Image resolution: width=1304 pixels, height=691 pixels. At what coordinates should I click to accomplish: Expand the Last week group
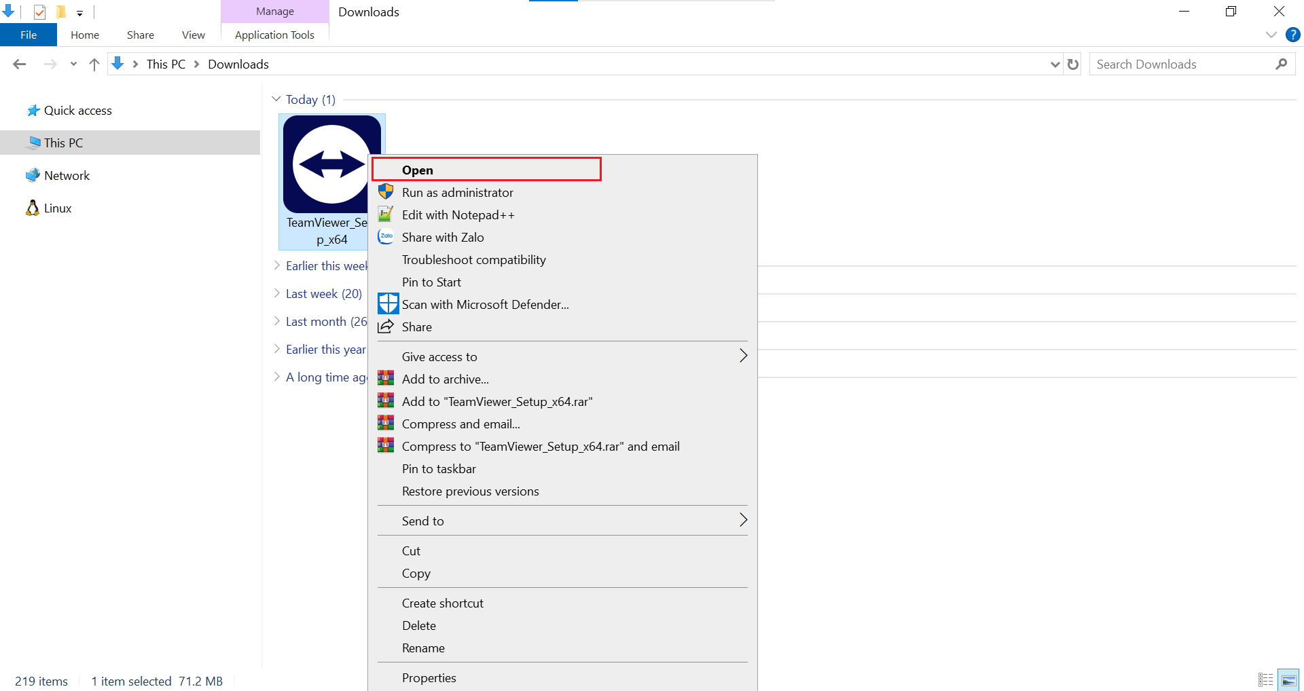pyautogui.click(x=276, y=293)
